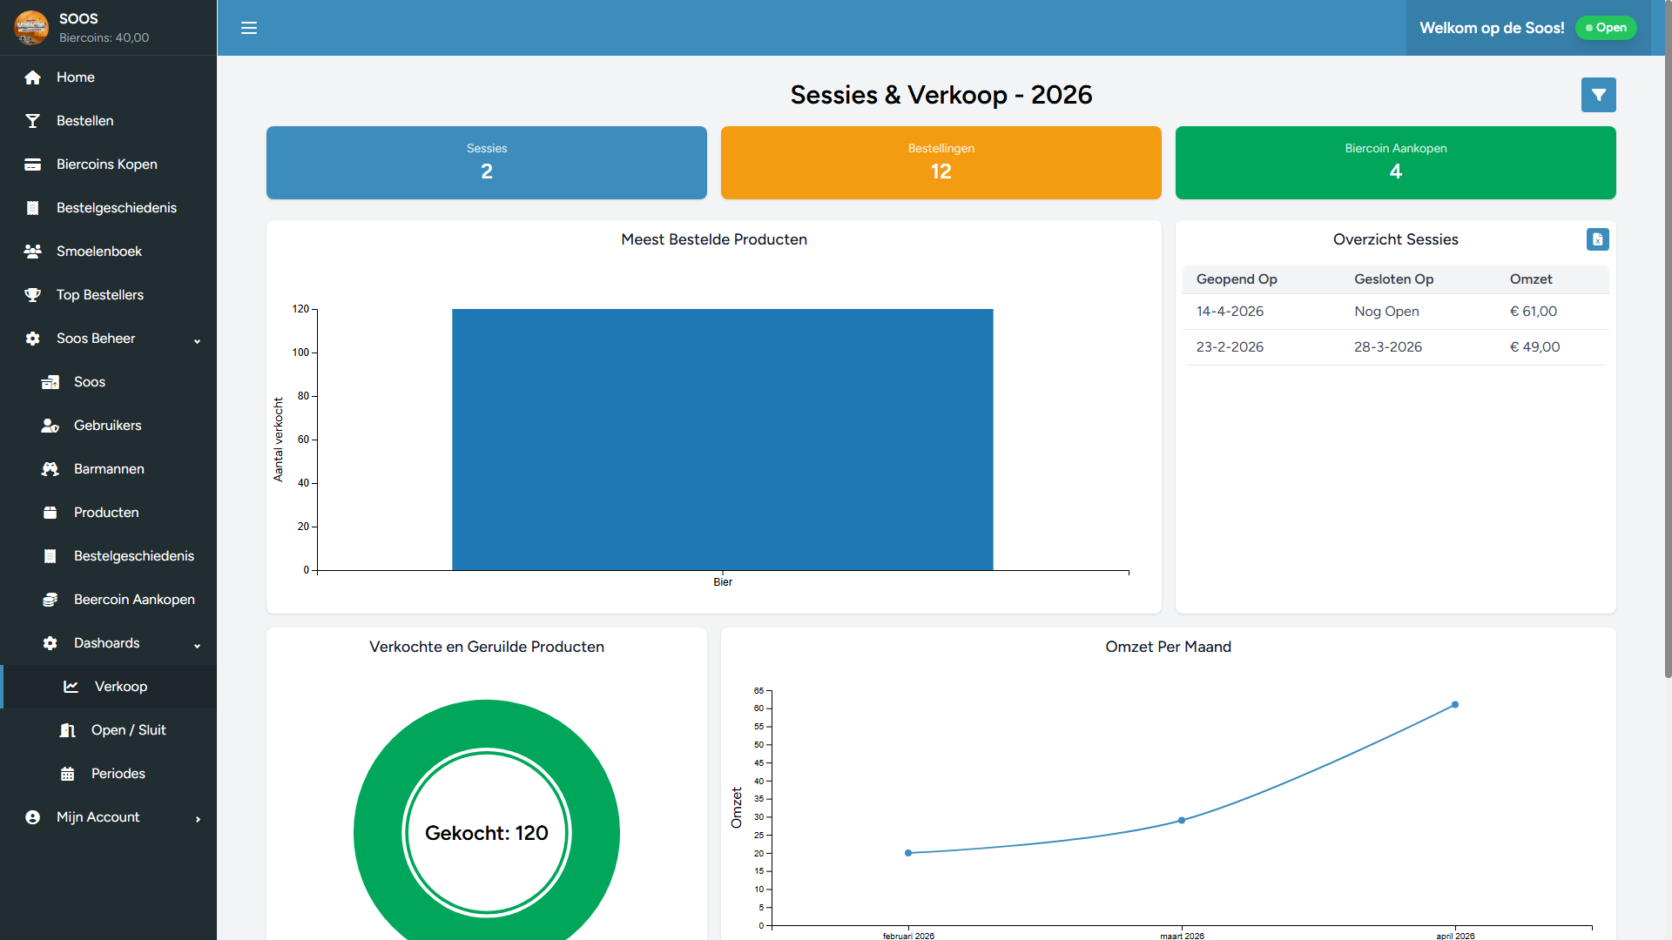This screenshot has width=1672, height=940.
Task: Click the Barmannen icon in sidebar
Action: [51, 469]
